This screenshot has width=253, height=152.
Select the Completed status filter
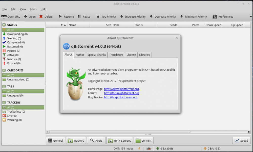(x=23, y=42)
